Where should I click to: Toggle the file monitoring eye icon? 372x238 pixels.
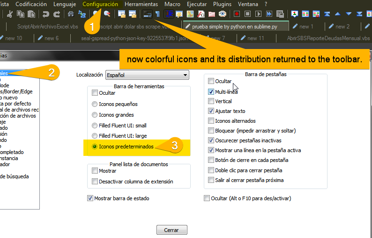222,14
